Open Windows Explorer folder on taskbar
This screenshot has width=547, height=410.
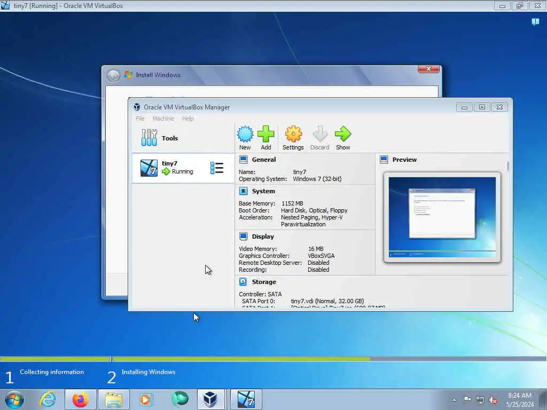[114, 399]
